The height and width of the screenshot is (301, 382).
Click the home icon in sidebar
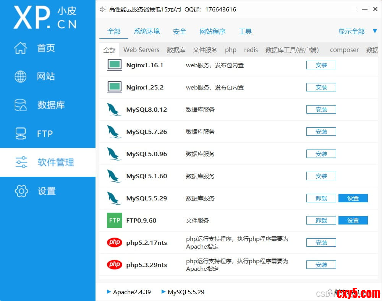(21, 48)
